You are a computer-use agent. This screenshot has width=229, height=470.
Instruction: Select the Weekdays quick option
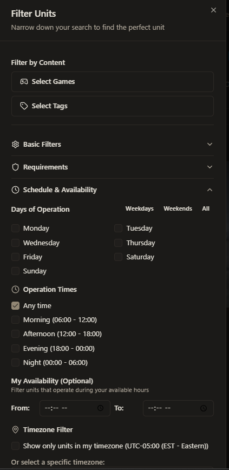(x=139, y=208)
